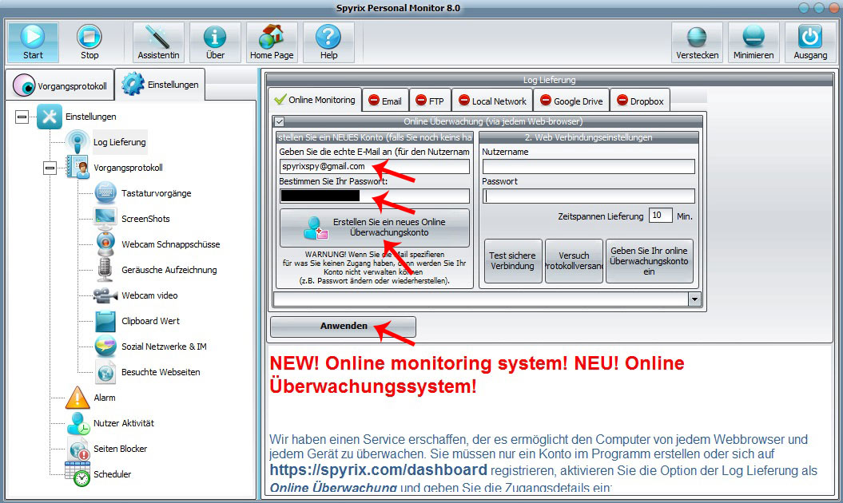843x503 pixels.
Task: Select the Clipboard Wert icon
Action: [105, 321]
